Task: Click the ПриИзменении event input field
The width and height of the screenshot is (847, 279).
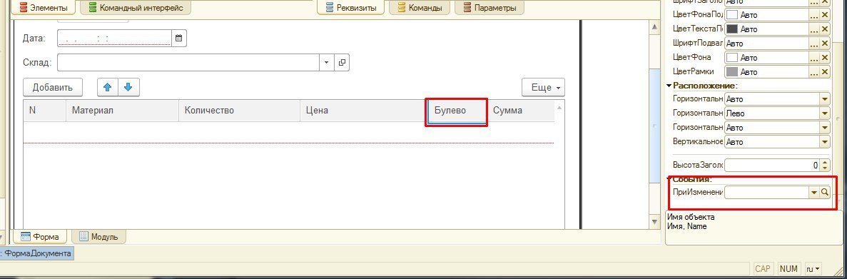Action: click(766, 192)
